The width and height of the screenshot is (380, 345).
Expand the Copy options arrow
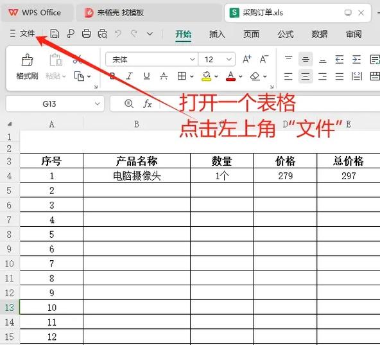click(x=89, y=76)
